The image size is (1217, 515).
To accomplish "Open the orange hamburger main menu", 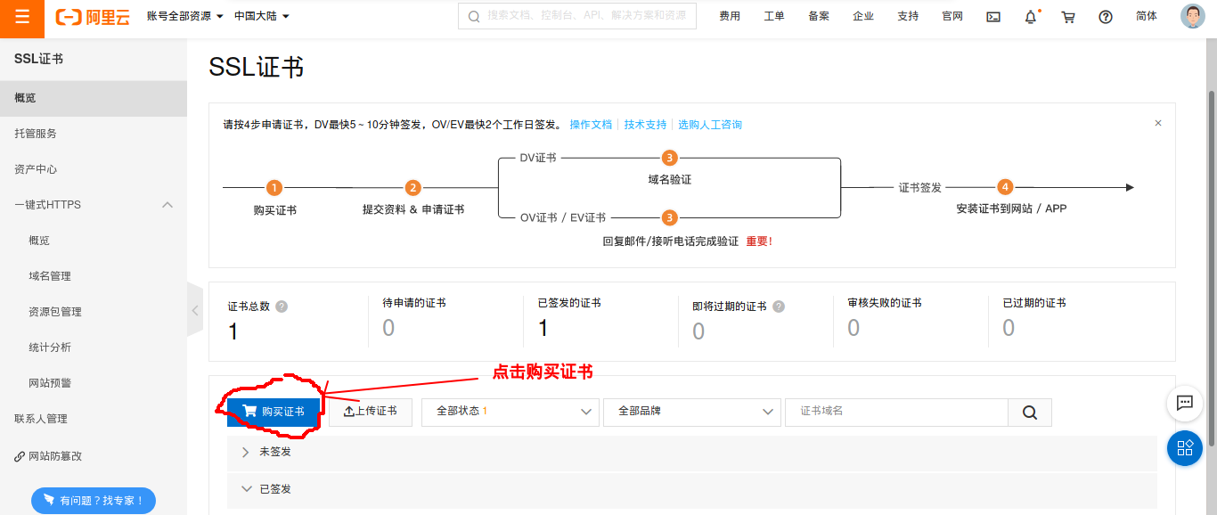I will (22, 17).
